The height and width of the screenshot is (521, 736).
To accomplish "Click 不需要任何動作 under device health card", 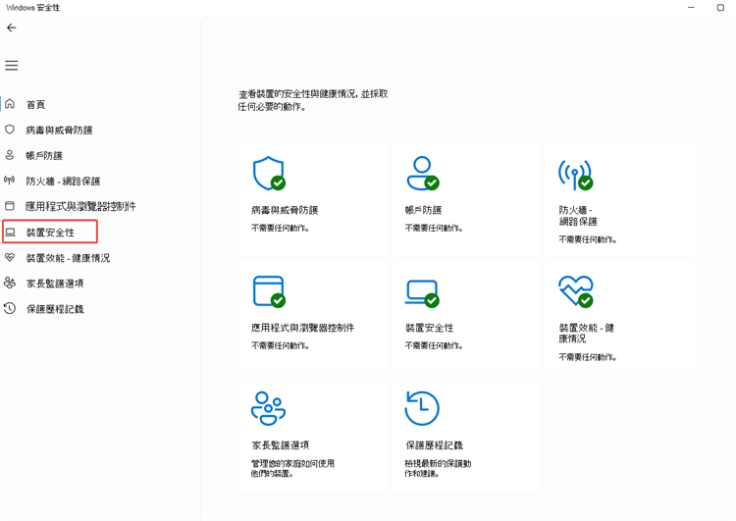I will pyautogui.click(x=588, y=357).
